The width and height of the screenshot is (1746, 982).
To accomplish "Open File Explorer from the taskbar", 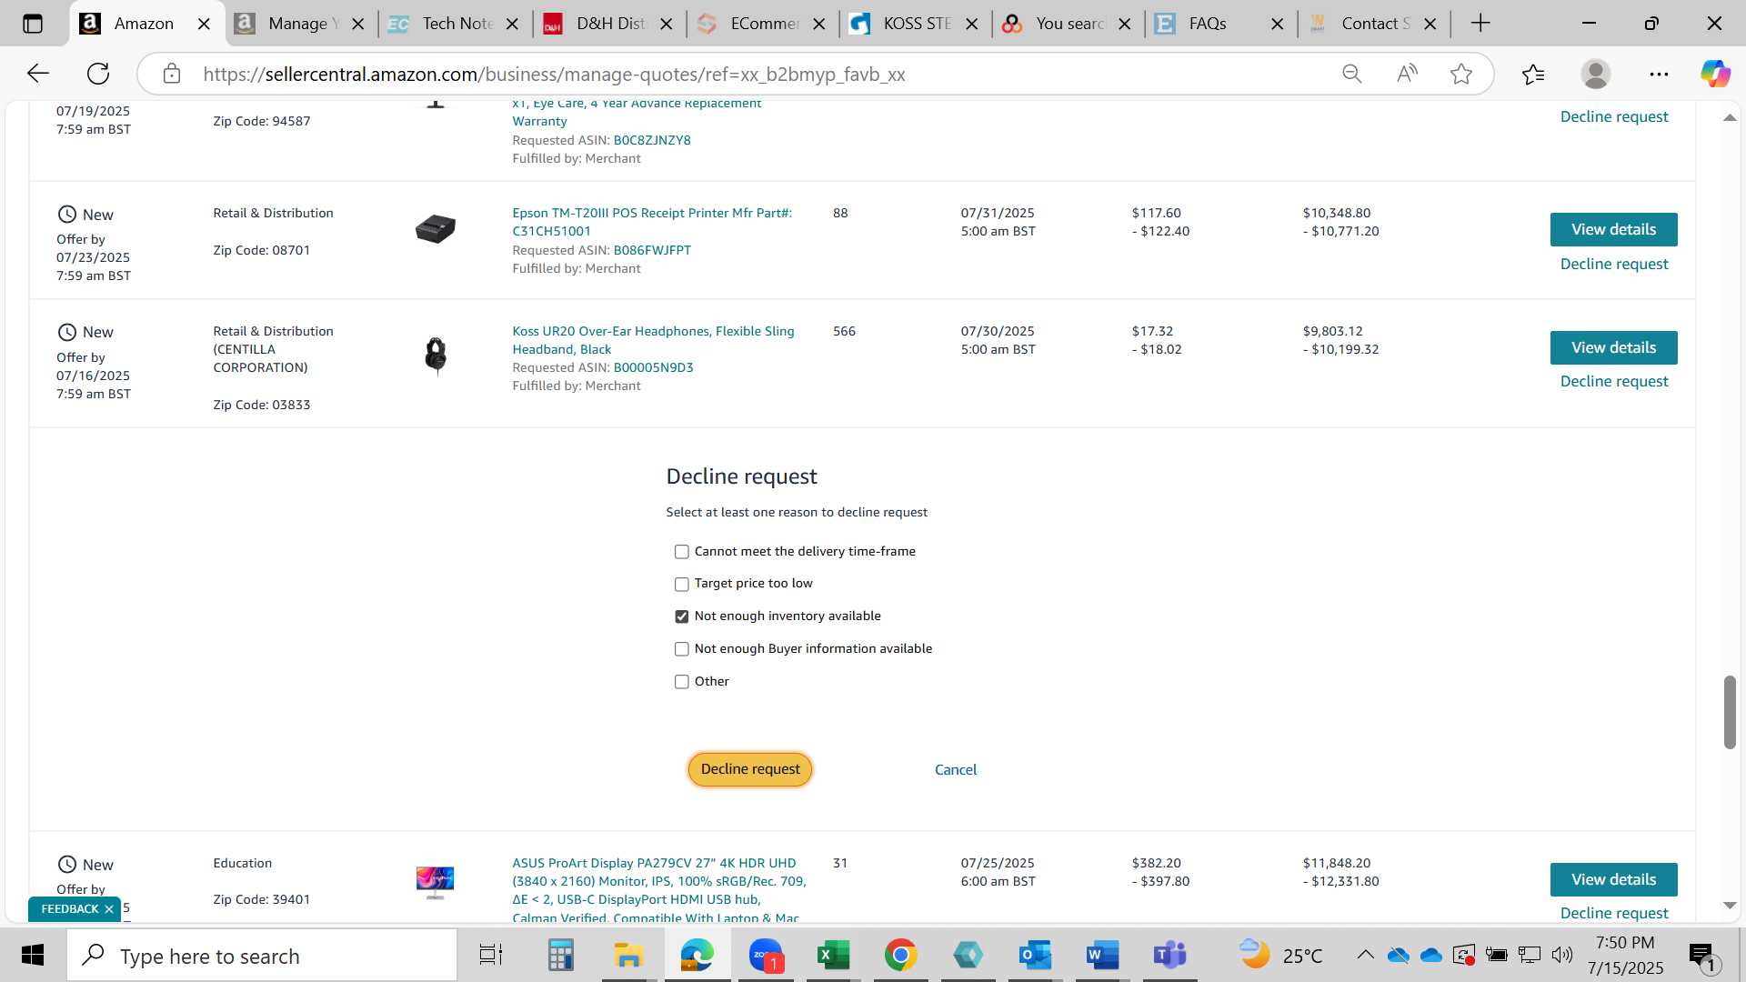I will [628, 956].
